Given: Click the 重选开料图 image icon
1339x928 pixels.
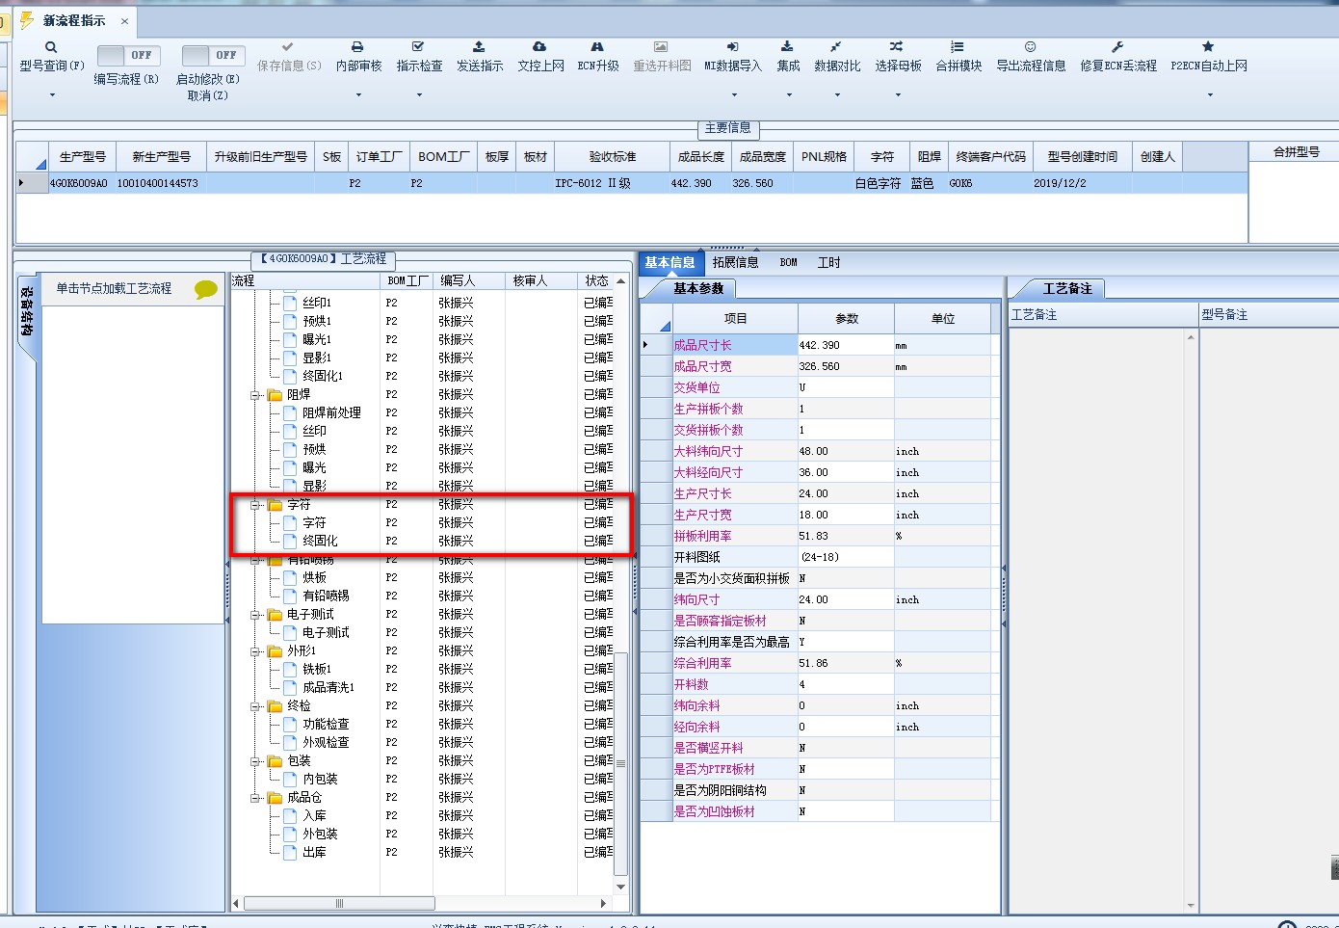Looking at the screenshot, I should click(x=661, y=47).
